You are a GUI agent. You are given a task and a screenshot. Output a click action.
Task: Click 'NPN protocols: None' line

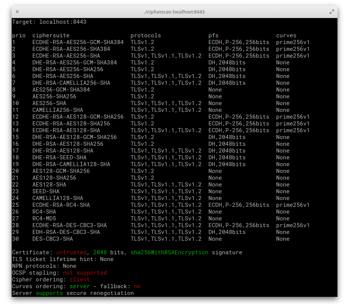tap(44, 266)
